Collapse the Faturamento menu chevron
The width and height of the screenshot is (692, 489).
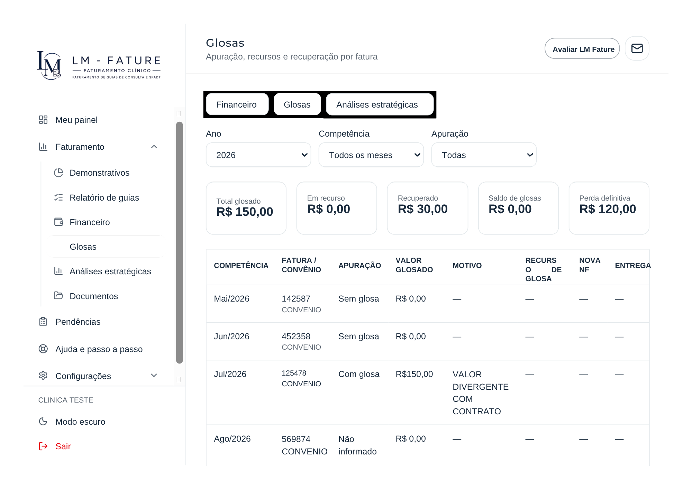(x=154, y=147)
